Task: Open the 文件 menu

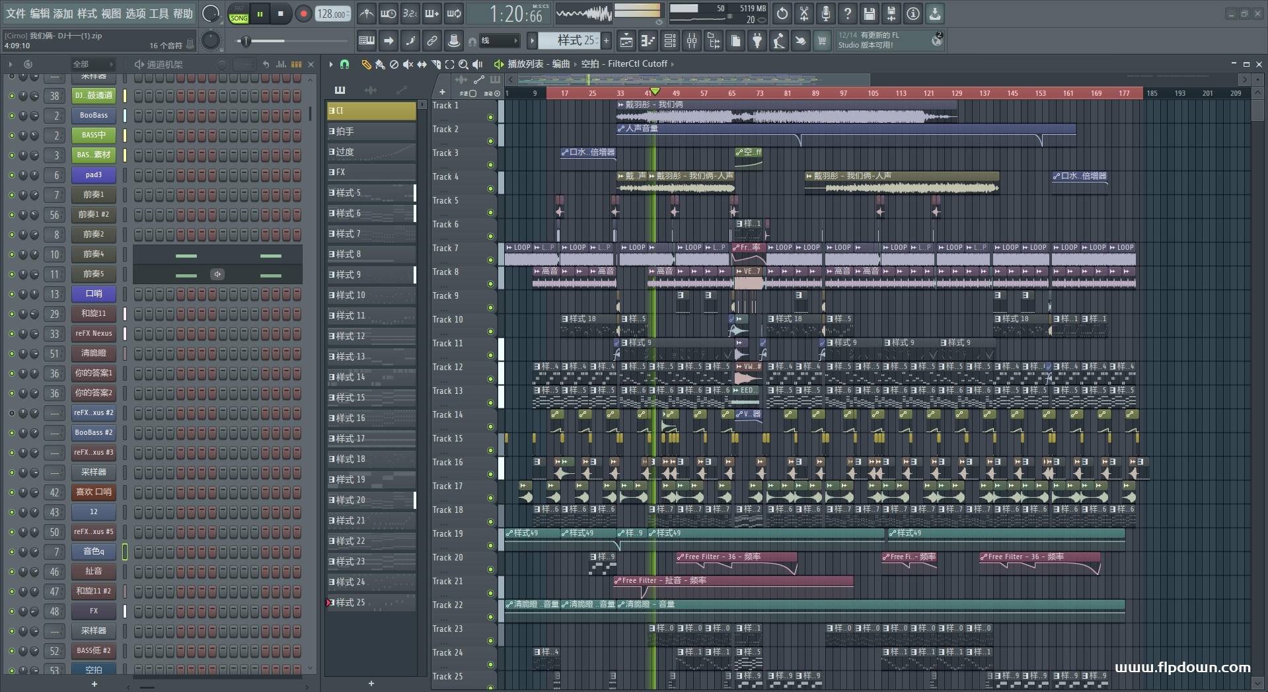Action: (x=15, y=13)
